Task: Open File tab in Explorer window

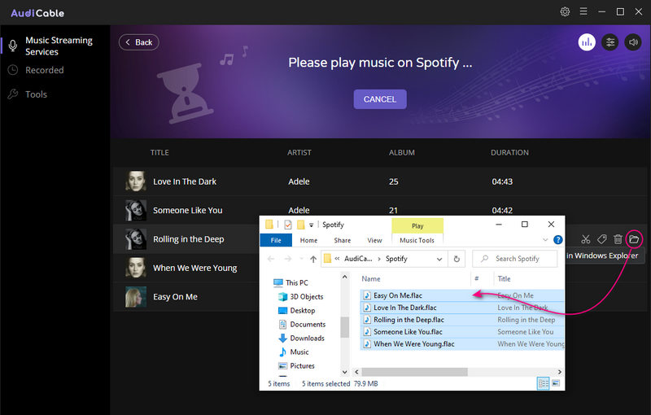Action: (x=276, y=240)
